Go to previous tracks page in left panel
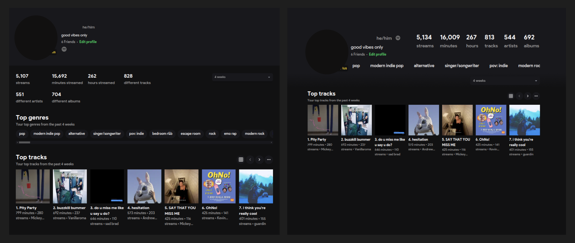Image resolution: width=575 pixels, height=243 pixels. [x=250, y=159]
